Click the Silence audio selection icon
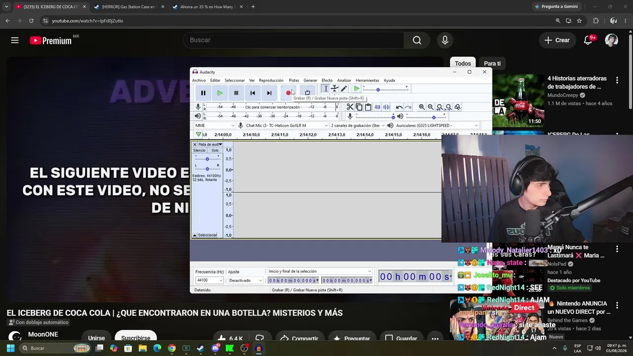633x356 pixels. click(386, 107)
